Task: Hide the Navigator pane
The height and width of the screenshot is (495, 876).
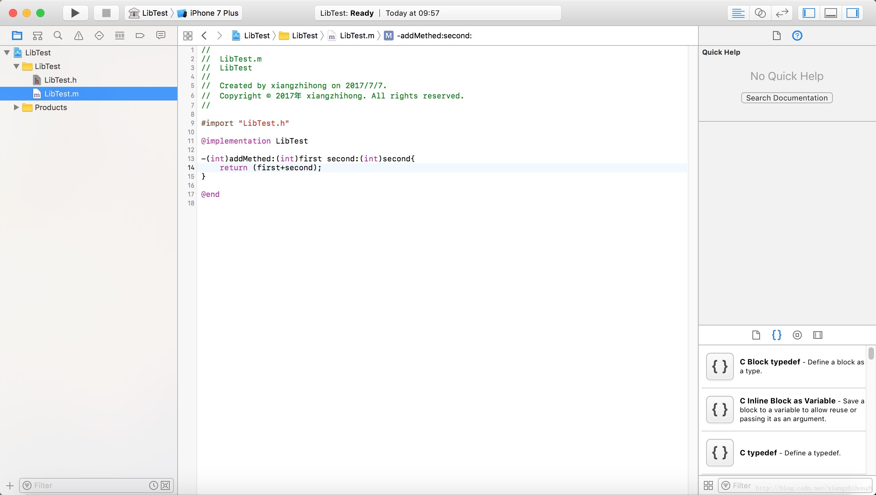Action: tap(809, 13)
